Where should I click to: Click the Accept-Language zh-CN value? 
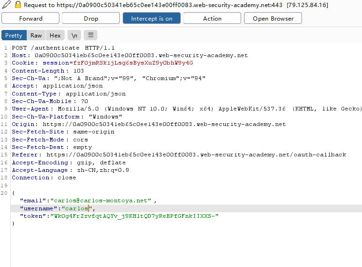(103, 170)
